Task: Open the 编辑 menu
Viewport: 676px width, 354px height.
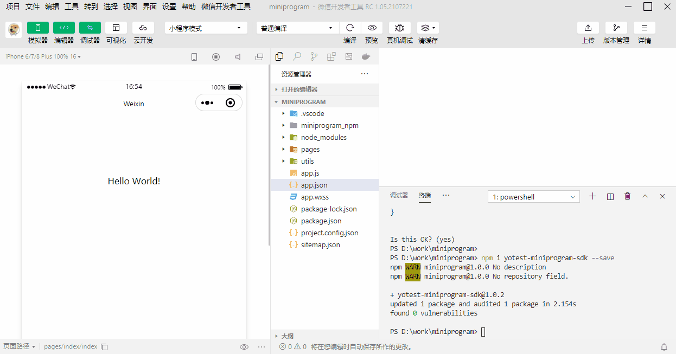Action: [52, 7]
